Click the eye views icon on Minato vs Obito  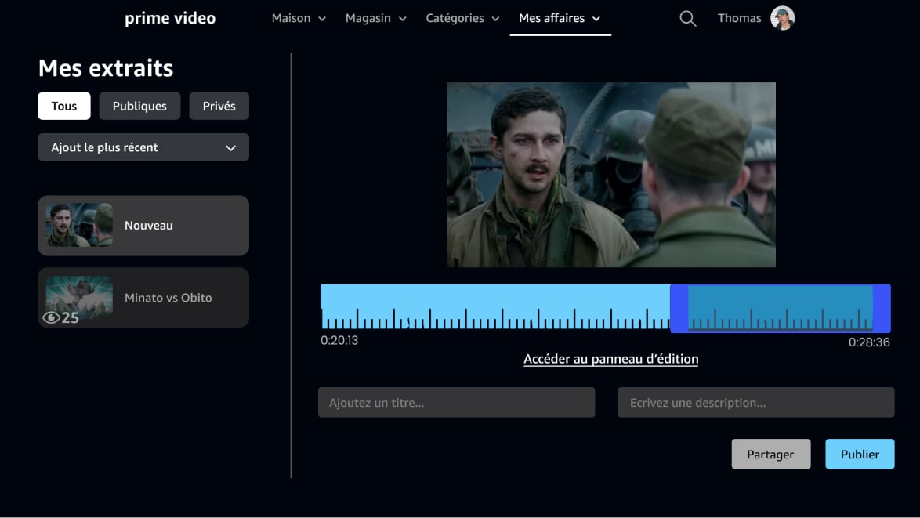[x=51, y=317]
